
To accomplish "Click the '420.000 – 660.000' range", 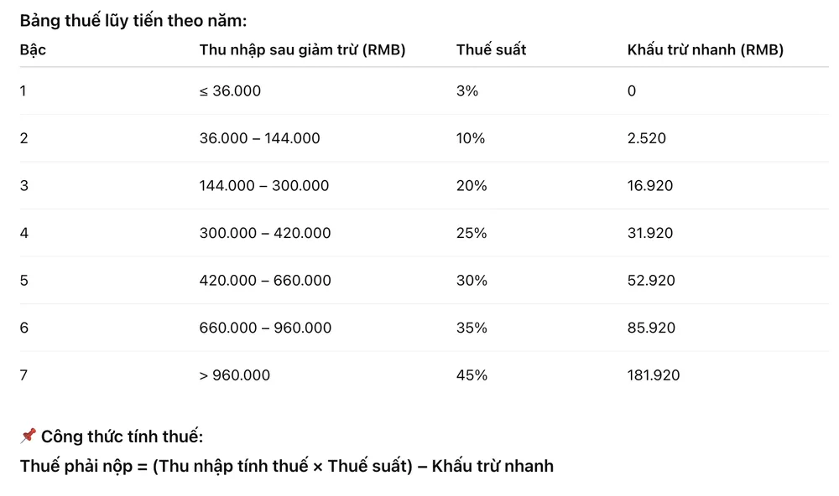I will (265, 281).
